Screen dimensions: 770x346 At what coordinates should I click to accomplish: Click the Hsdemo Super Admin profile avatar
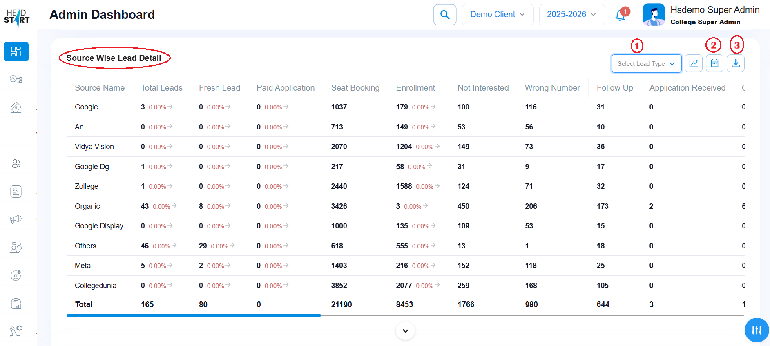click(653, 15)
